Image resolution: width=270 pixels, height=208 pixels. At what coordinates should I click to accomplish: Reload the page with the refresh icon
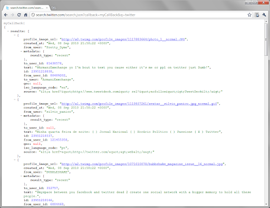(x=19, y=15)
